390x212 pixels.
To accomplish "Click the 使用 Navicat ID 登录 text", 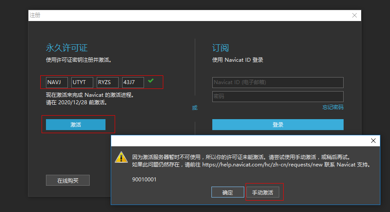I will pyautogui.click(x=238, y=60).
